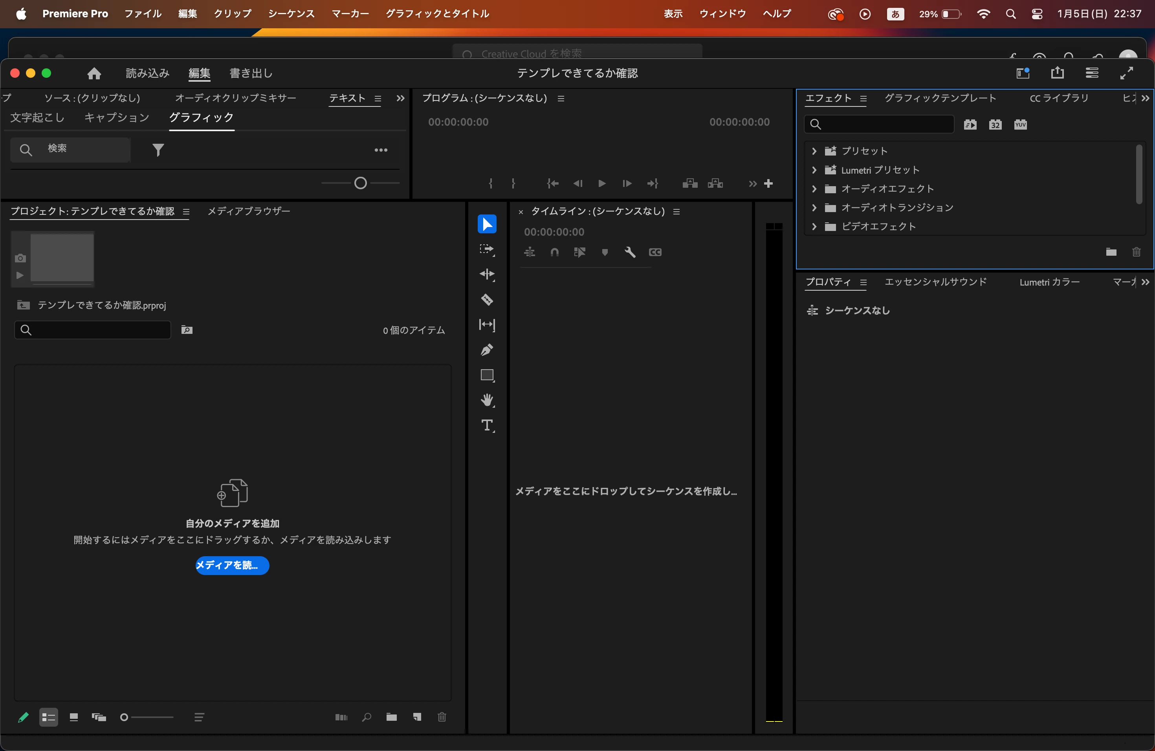Image resolution: width=1155 pixels, height=751 pixels.
Task: Select the Rectangle tool
Action: [487, 375]
